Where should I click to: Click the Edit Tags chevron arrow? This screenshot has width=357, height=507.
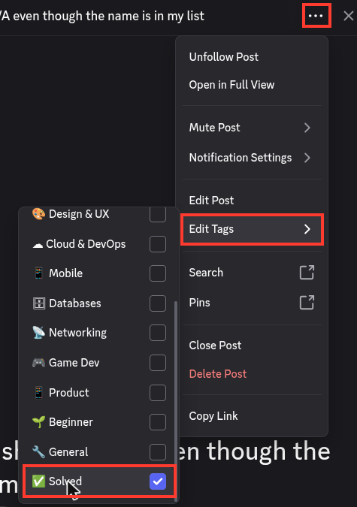coord(307,229)
